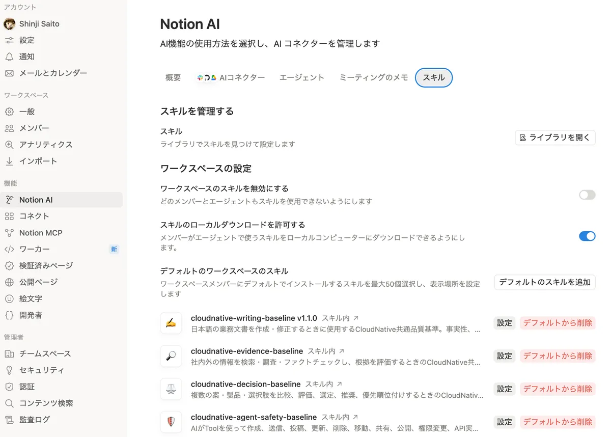This screenshot has width=611, height=437.
Task: Click the 開発者 curly braces icon
Action: coord(9,315)
